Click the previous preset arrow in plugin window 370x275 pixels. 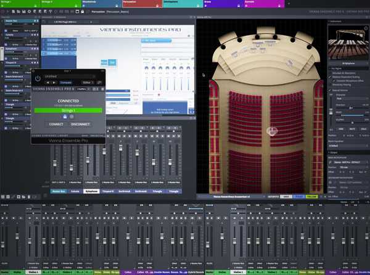pos(48,83)
